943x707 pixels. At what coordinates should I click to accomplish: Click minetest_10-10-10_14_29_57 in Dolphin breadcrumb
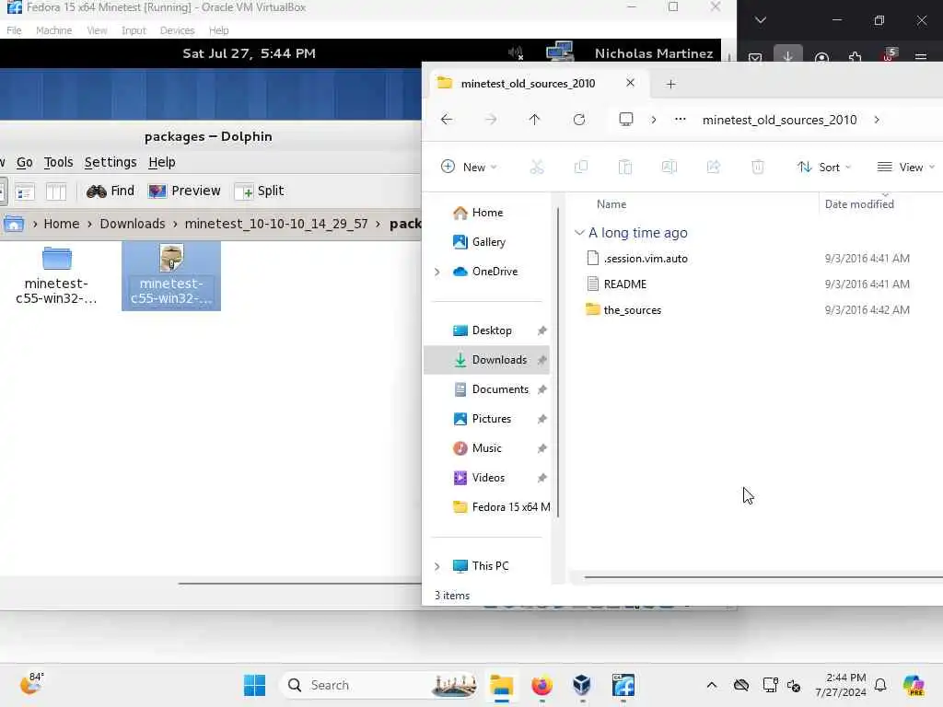tap(276, 224)
